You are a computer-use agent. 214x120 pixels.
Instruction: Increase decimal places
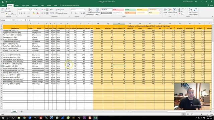coord(81,13)
